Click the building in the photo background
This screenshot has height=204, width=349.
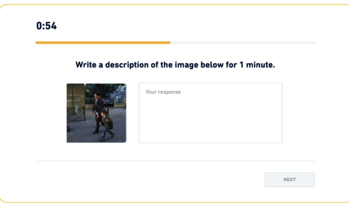[119, 95]
